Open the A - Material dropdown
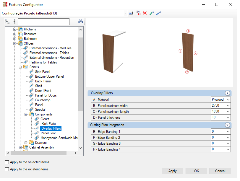Image resolution: width=240 pixels, height=181 pixels. point(228,100)
